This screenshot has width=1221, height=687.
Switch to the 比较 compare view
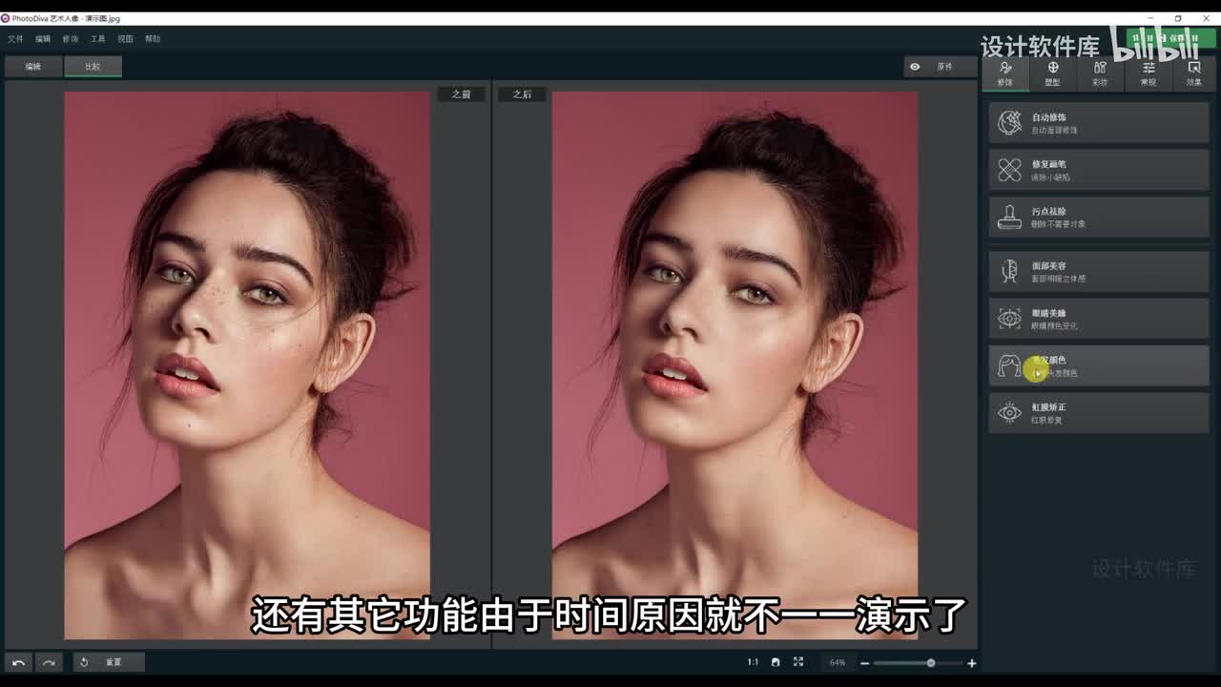pyautogui.click(x=93, y=67)
